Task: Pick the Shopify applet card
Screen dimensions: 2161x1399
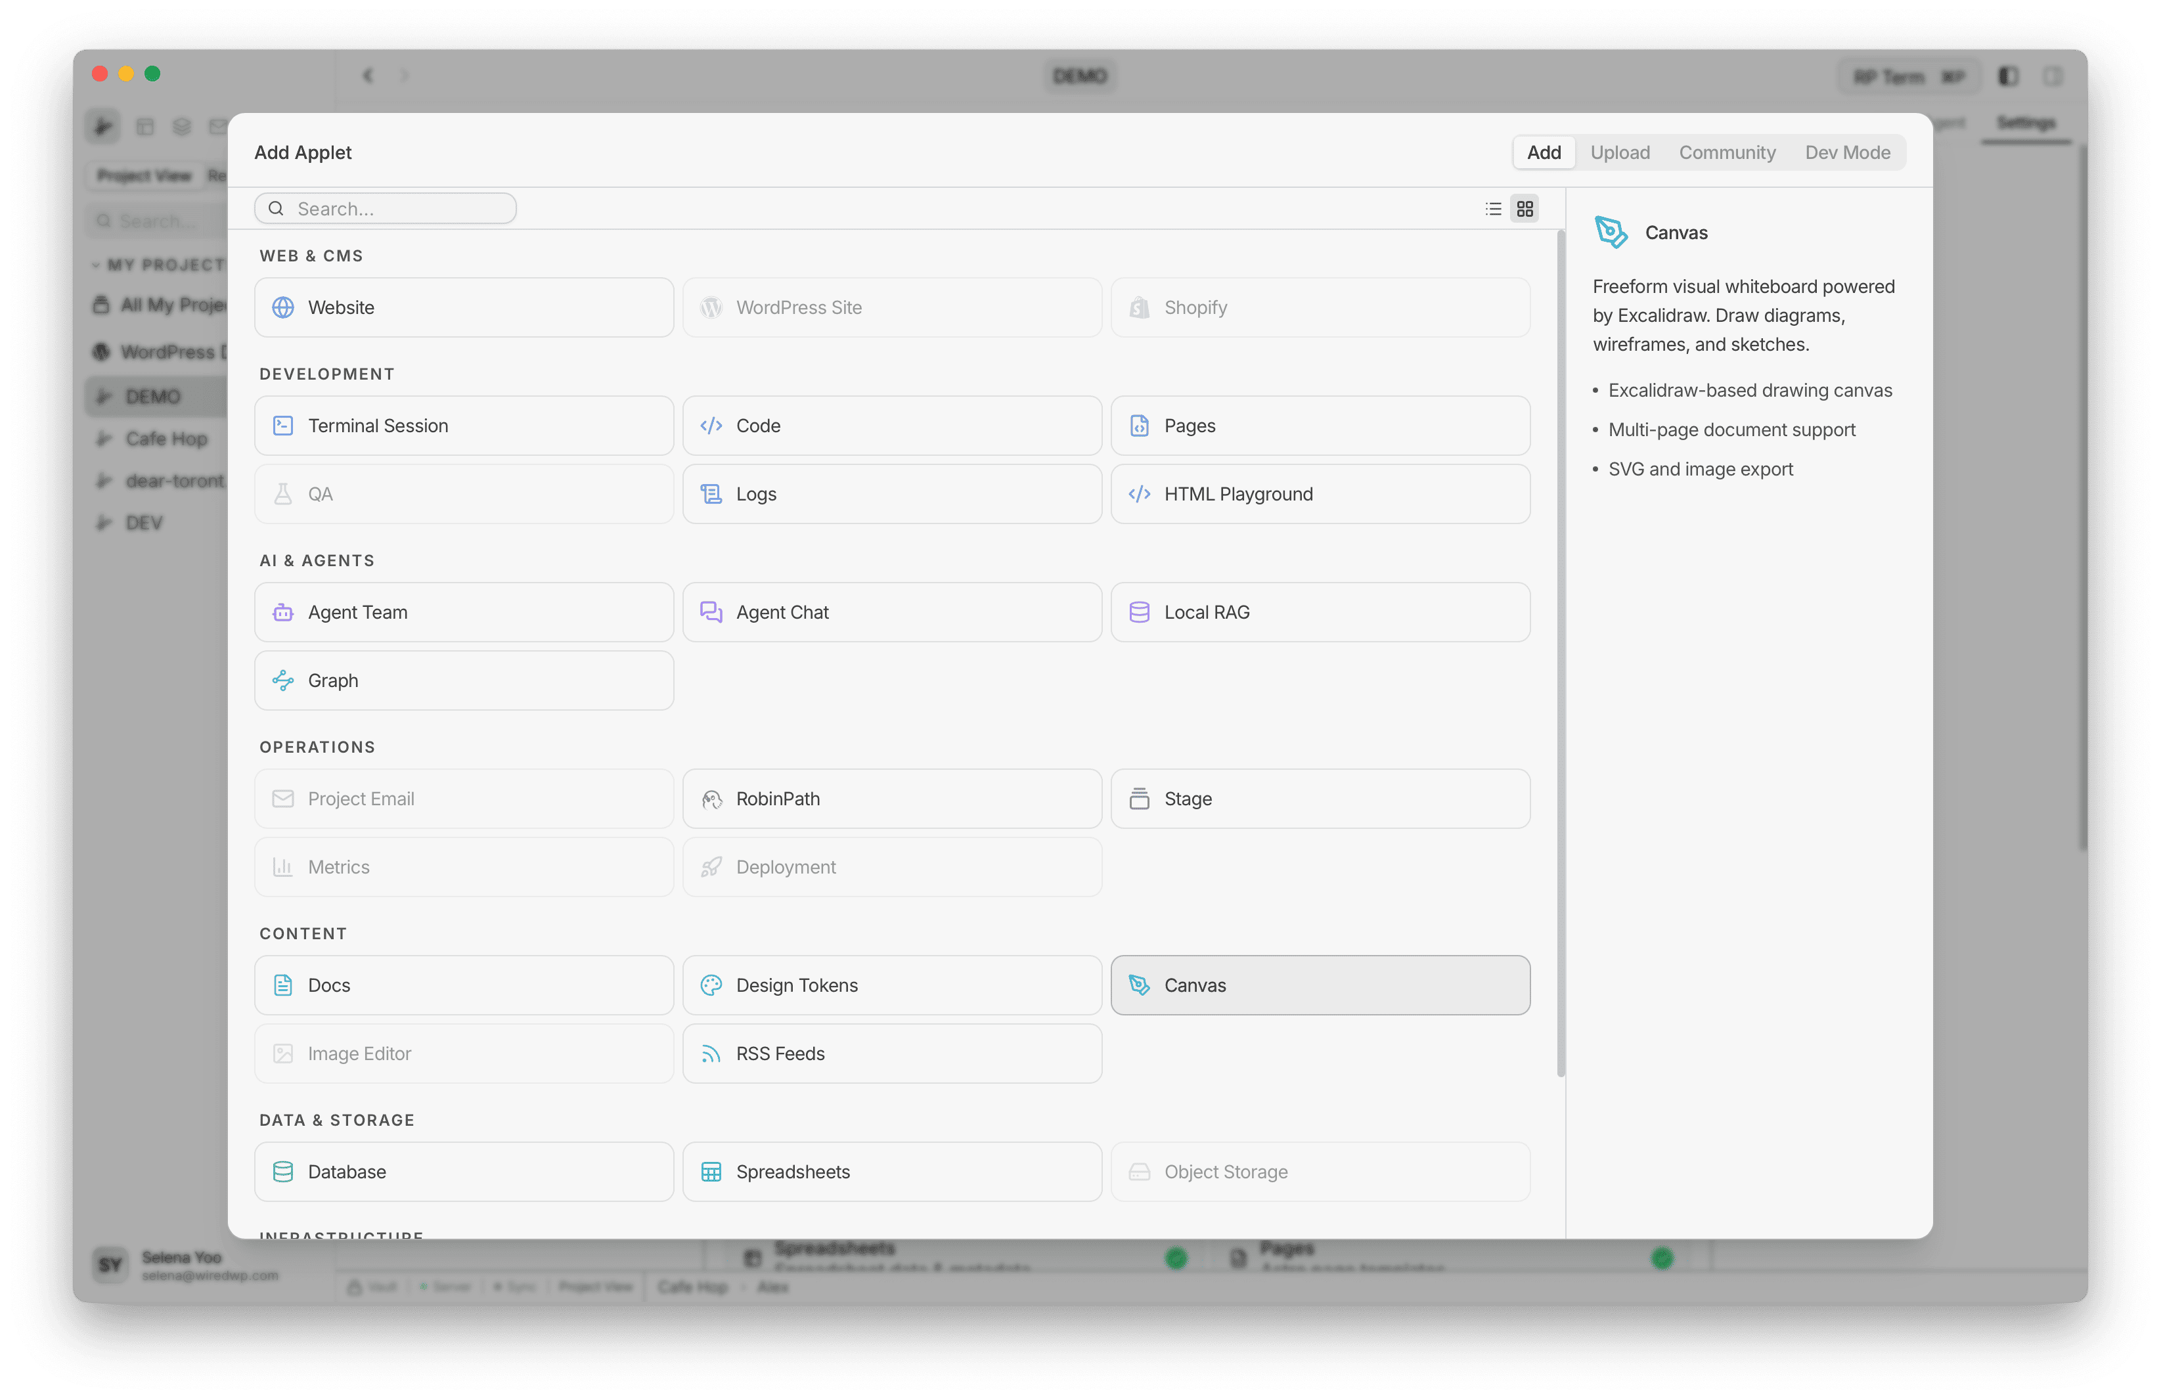Action: tap(1320, 307)
